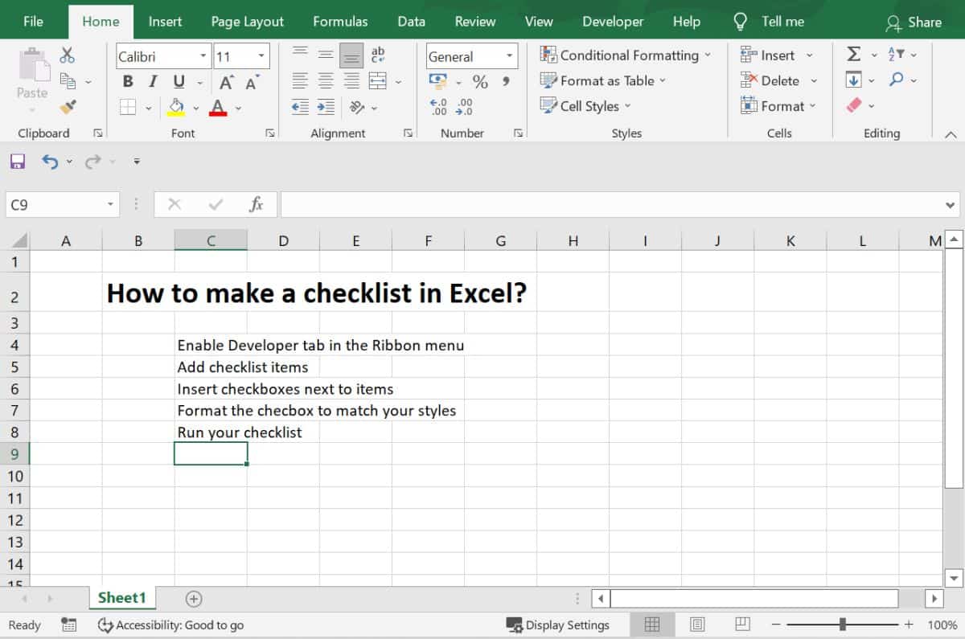The width and height of the screenshot is (965, 639).
Task: Toggle bold formatting
Action: pyautogui.click(x=127, y=81)
